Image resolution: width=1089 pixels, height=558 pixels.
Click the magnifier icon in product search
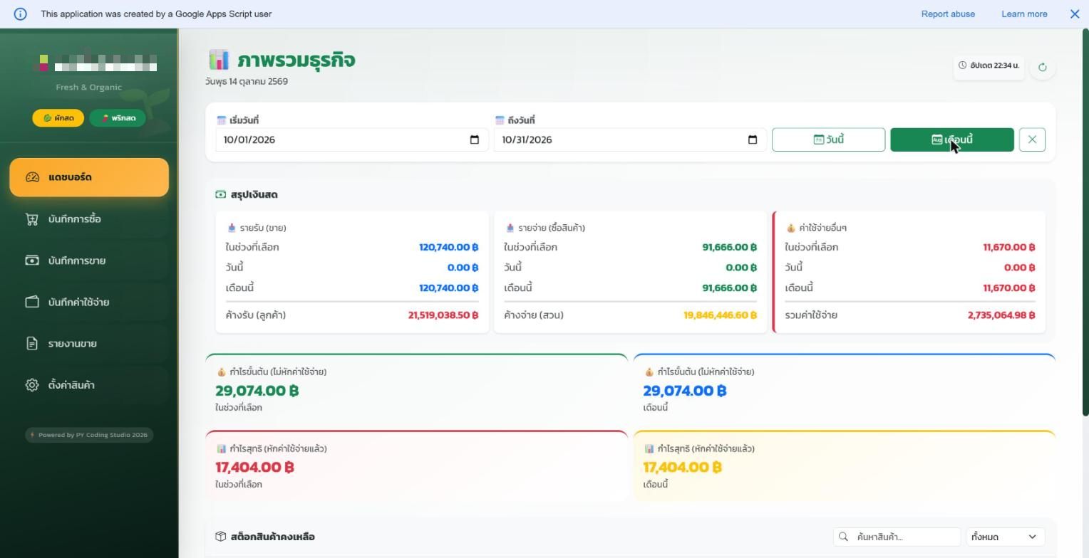pyautogui.click(x=844, y=537)
